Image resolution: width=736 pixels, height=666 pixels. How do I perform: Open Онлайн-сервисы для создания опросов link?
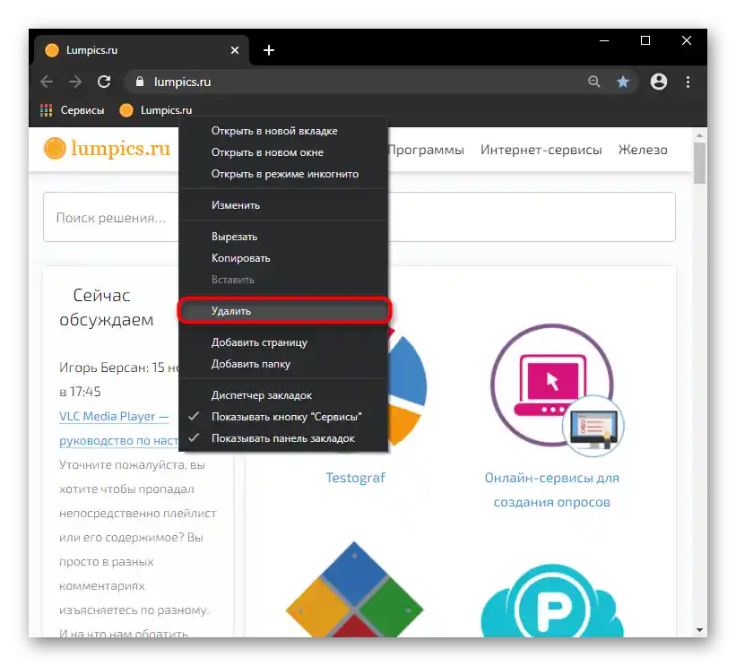(x=552, y=490)
